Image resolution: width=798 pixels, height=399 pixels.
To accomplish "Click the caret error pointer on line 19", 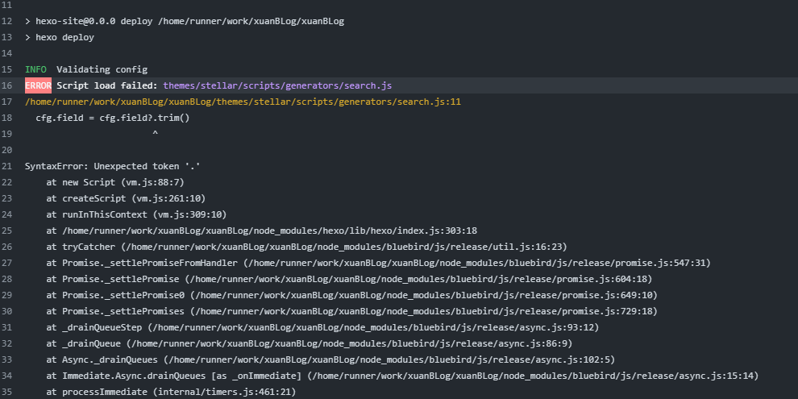I will click(155, 134).
